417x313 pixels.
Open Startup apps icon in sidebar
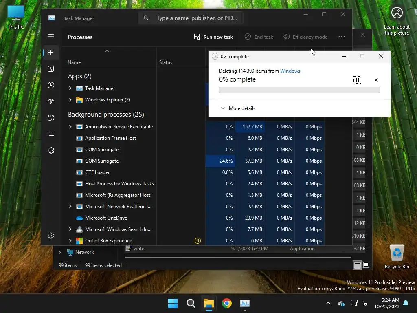[51, 101]
